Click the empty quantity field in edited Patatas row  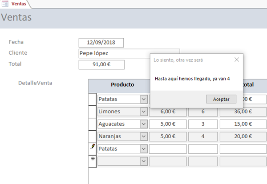[203, 149]
